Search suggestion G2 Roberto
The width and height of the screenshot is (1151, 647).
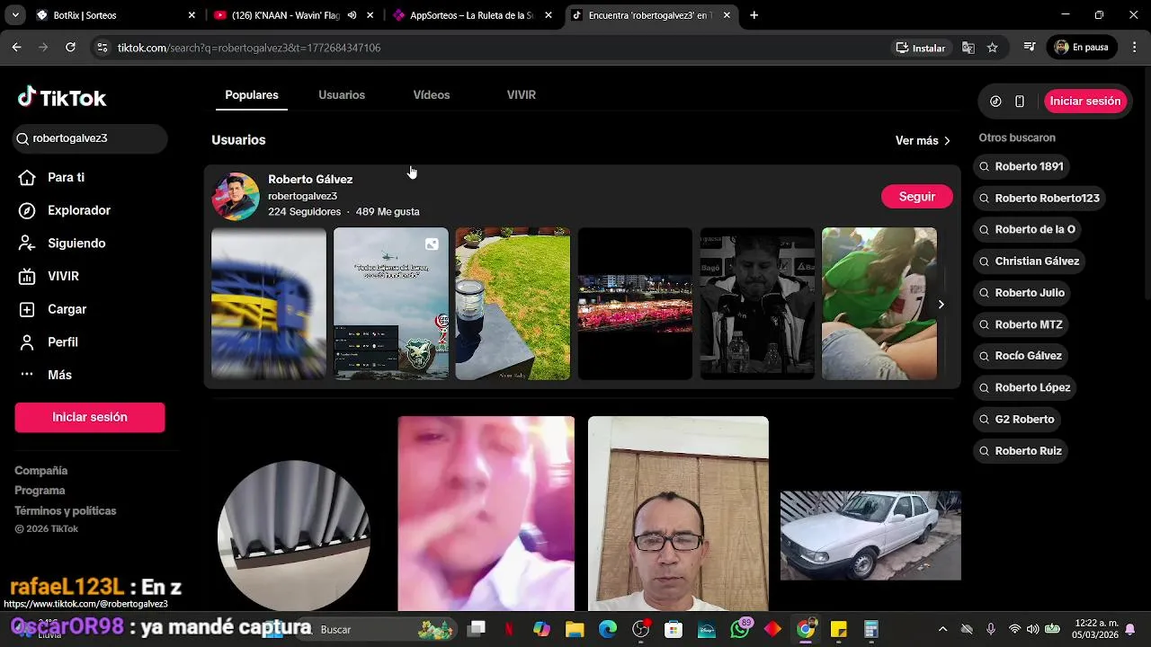1016,420
